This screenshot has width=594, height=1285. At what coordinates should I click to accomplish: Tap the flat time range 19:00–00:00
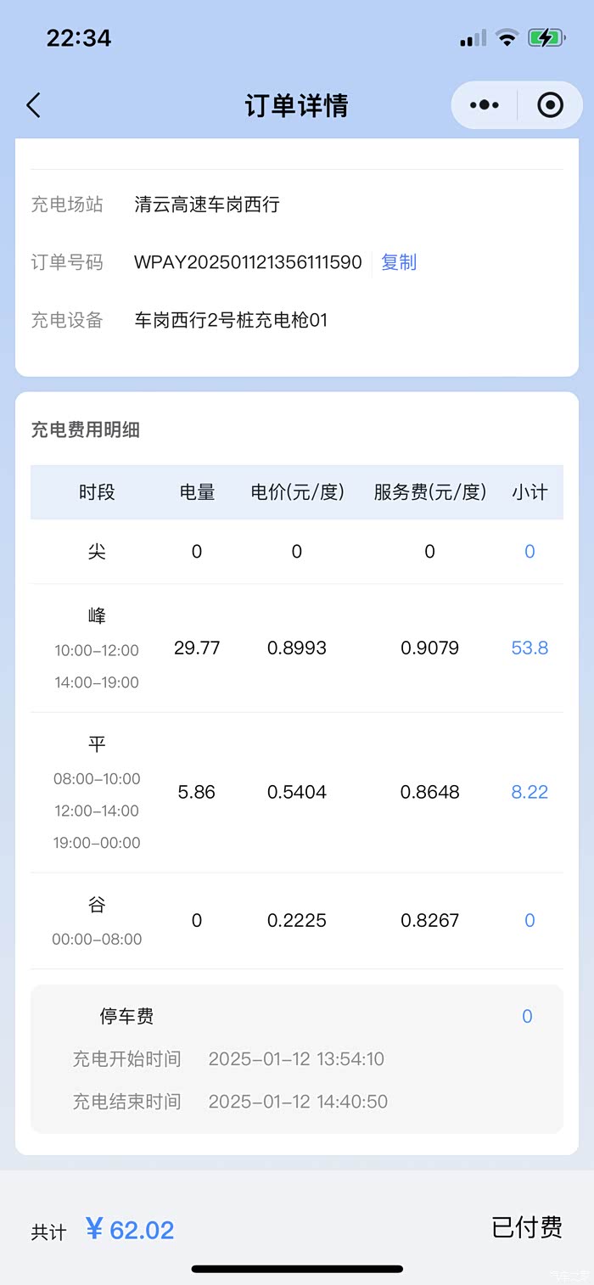click(x=97, y=843)
